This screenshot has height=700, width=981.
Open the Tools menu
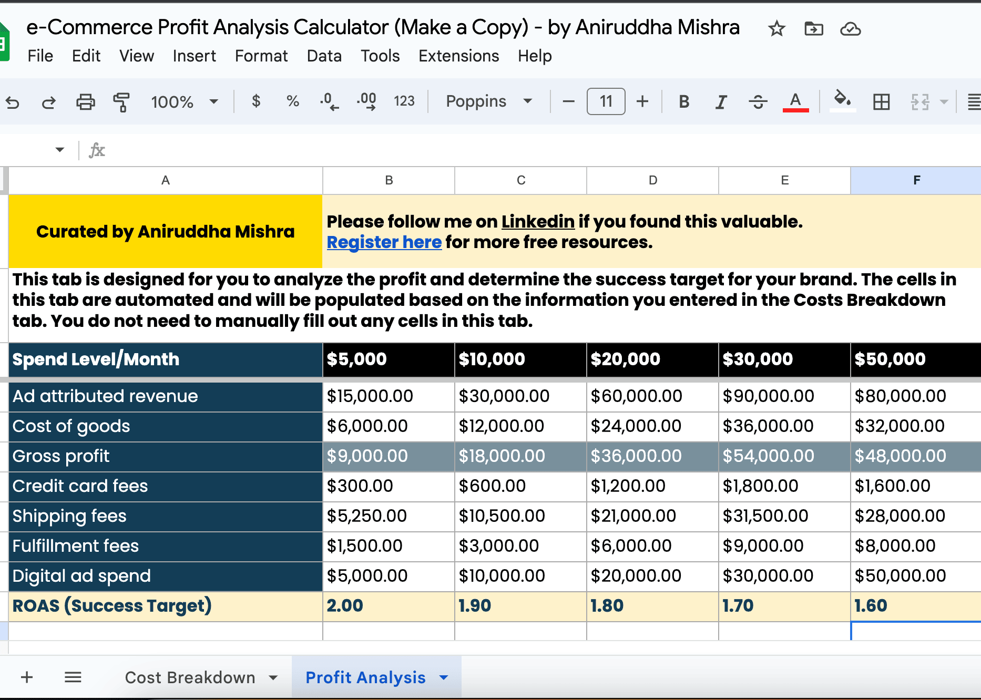[x=380, y=56]
